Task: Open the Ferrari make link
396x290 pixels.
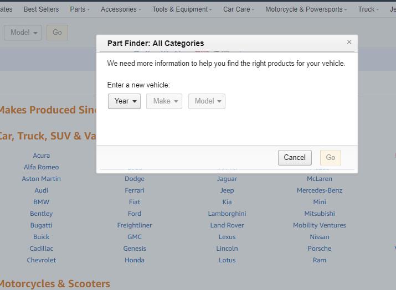Action: pos(135,190)
